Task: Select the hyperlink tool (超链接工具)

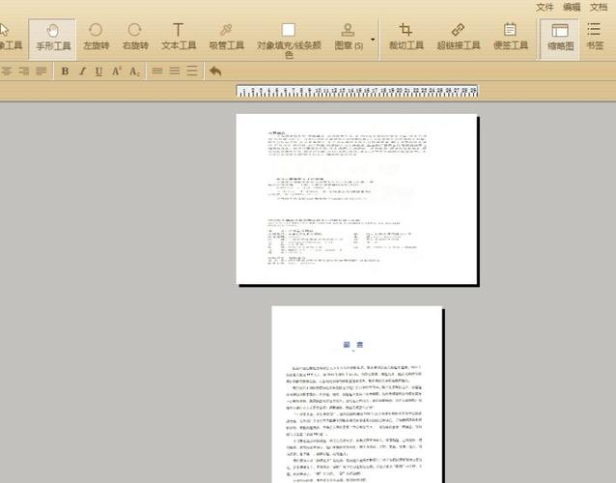Action: [x=458, y=37]
